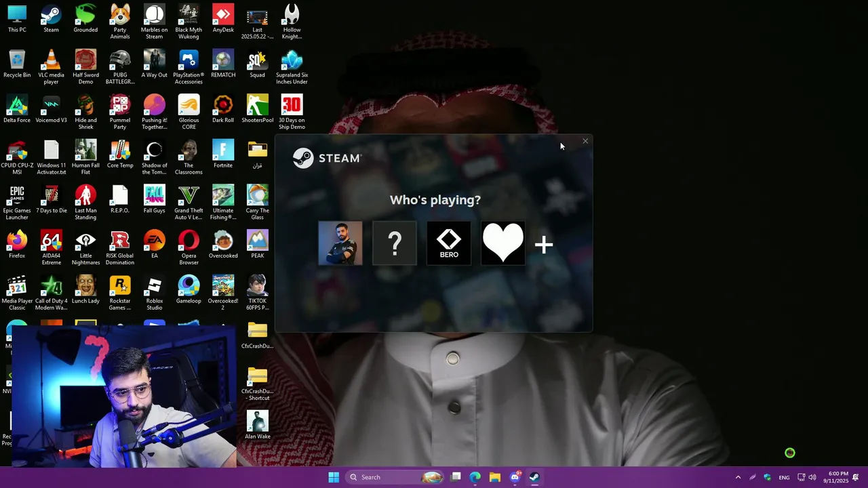
Task: Launch Delta Force shortcut
Action: point(17,109)
